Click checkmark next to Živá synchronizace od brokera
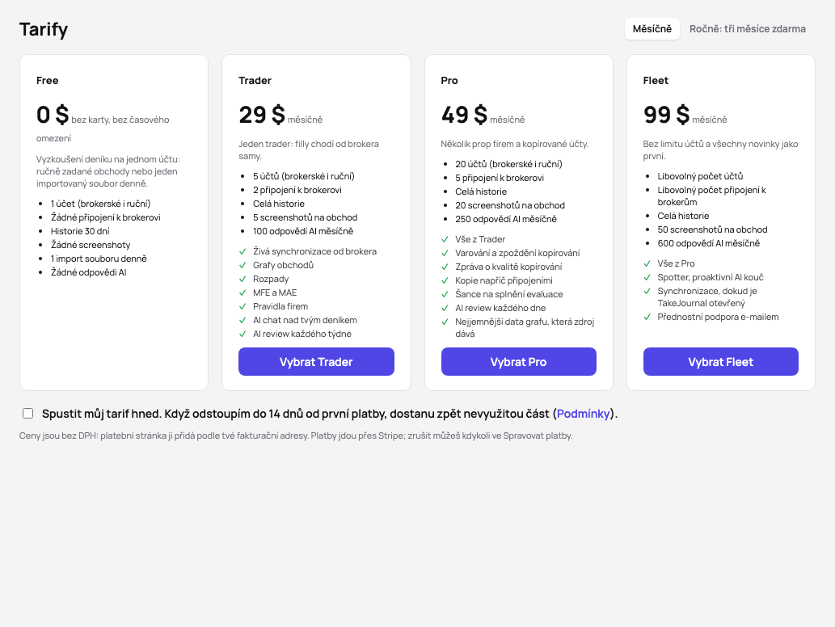The height and width of the screenshot is (627, 835). click(x=242, y=252)
